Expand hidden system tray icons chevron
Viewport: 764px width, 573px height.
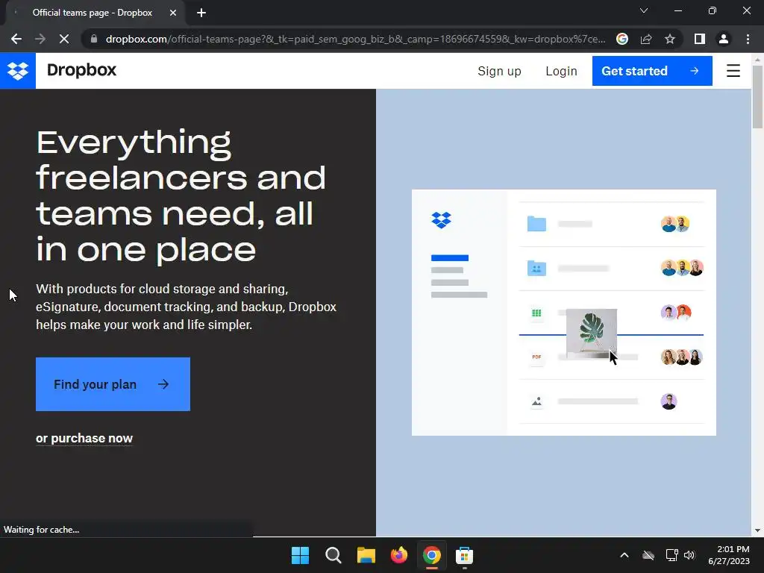click(x=624, y=555)
